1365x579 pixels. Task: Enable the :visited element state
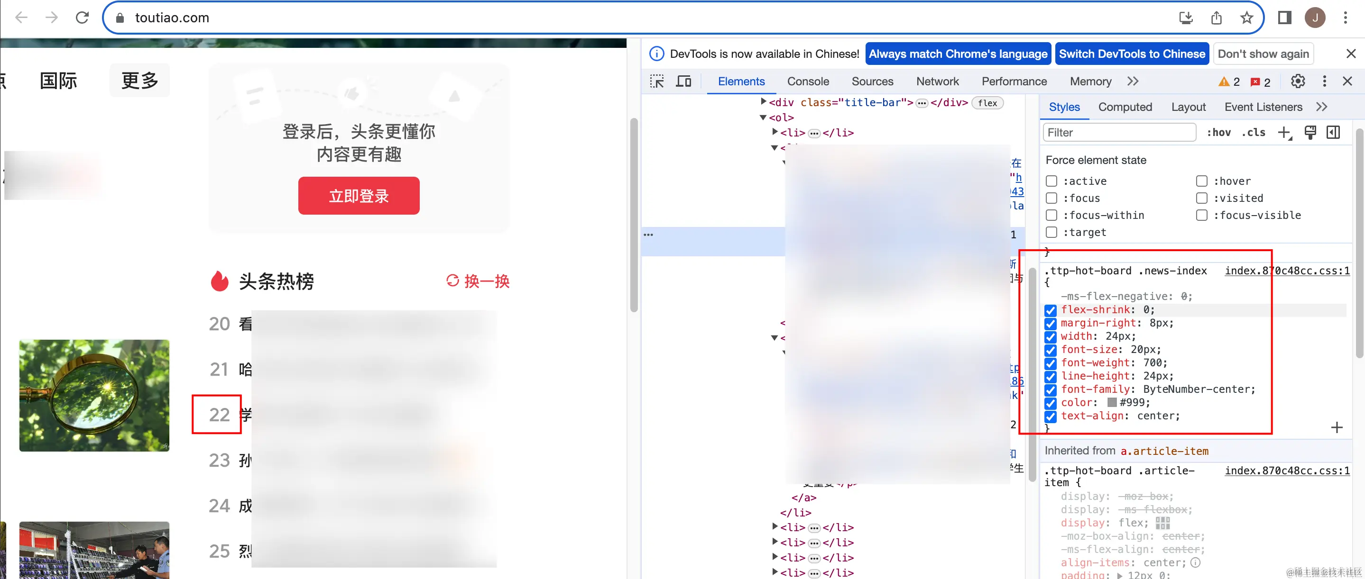coord(1201,198)
